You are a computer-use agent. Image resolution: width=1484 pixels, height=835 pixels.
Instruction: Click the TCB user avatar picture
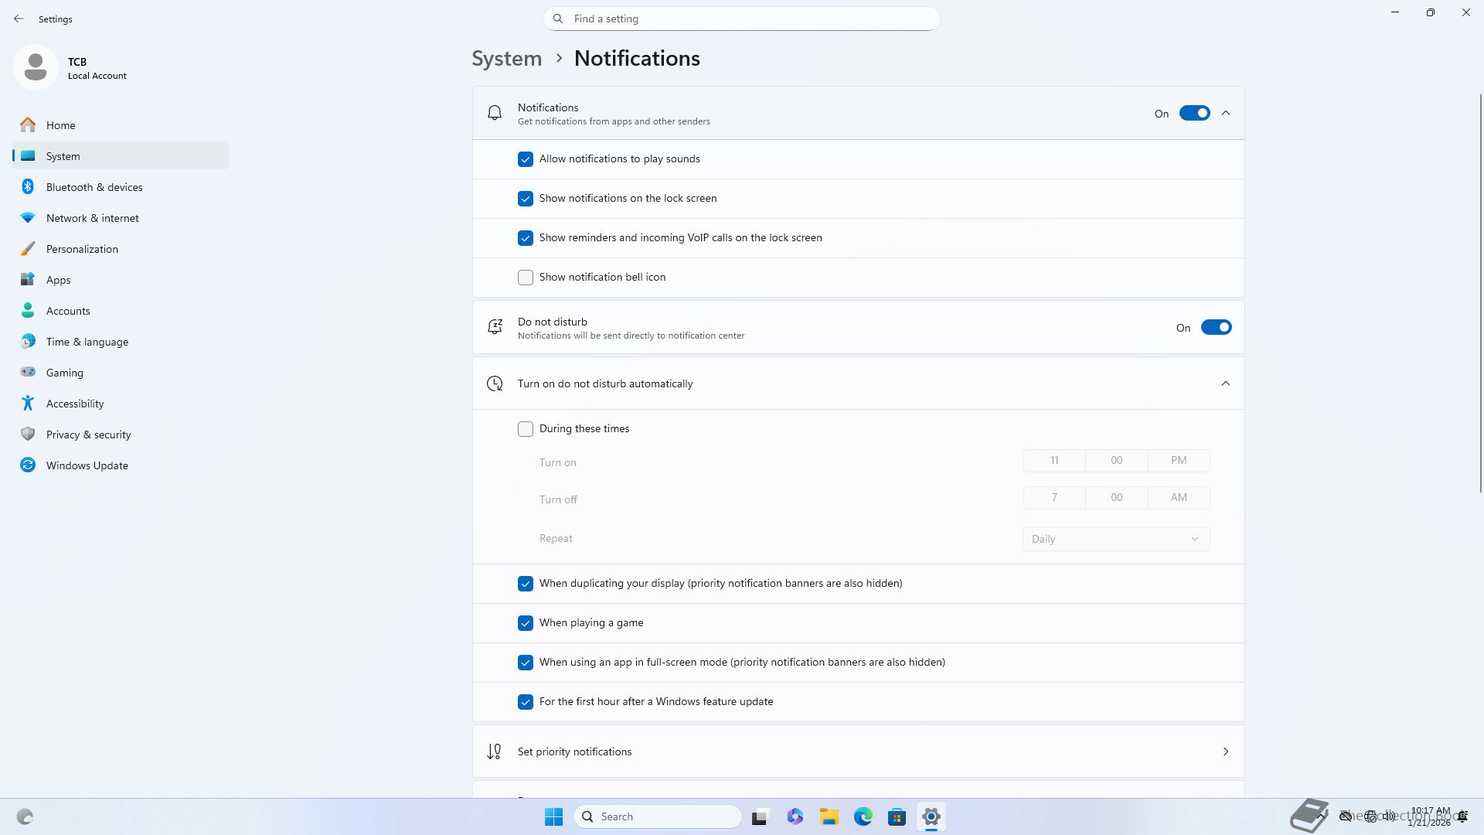(36, 68)
